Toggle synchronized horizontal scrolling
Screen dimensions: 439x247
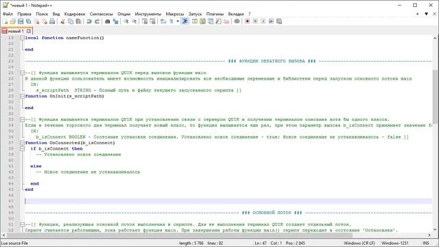152,21
